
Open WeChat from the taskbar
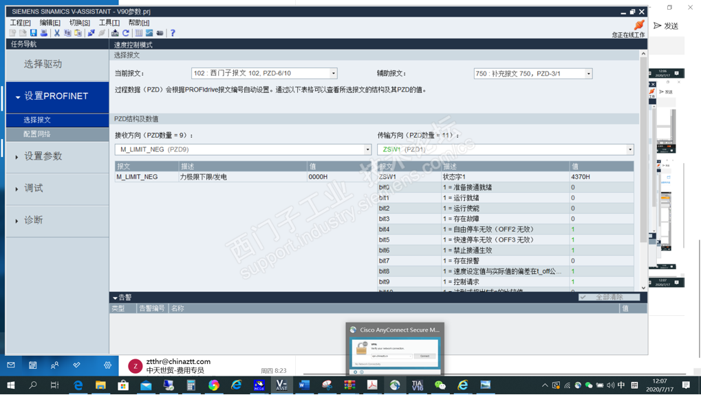440,385
